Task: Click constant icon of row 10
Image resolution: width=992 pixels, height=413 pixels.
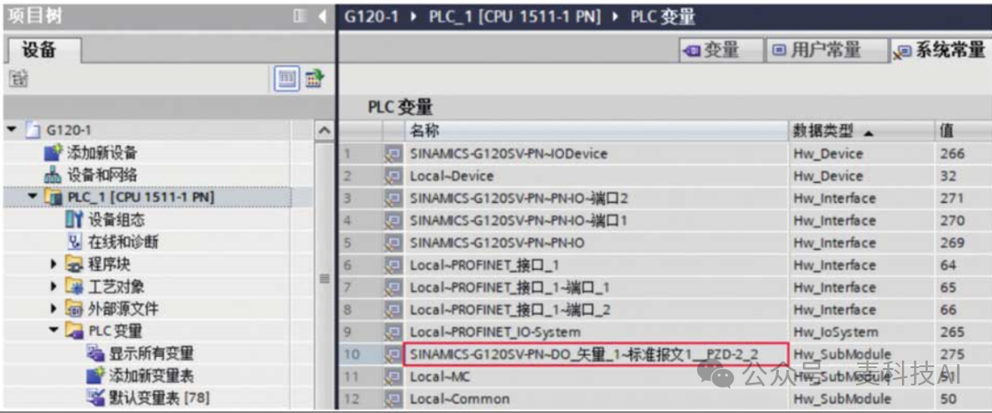Action: tap(393, 354)
